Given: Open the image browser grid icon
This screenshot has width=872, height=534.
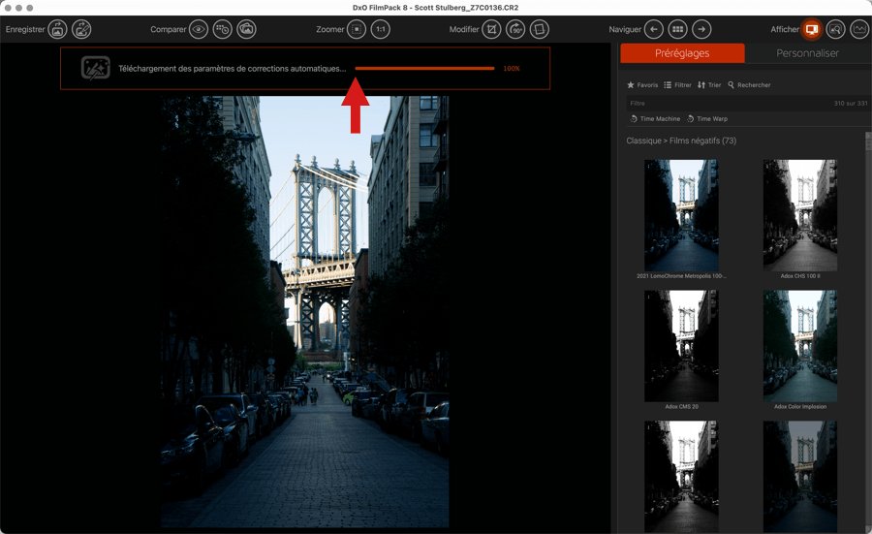Looking at the screenshot, I should (678, 29).
